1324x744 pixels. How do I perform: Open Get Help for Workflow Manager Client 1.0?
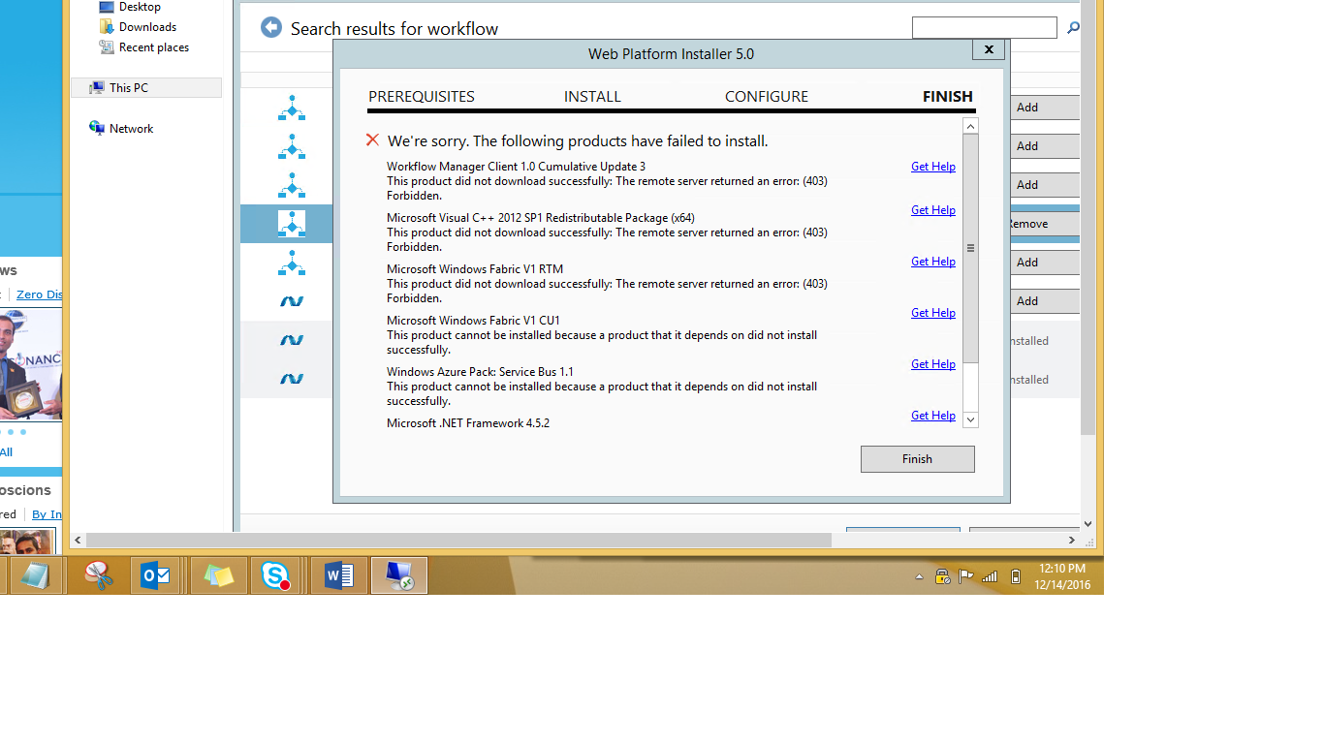932,167
